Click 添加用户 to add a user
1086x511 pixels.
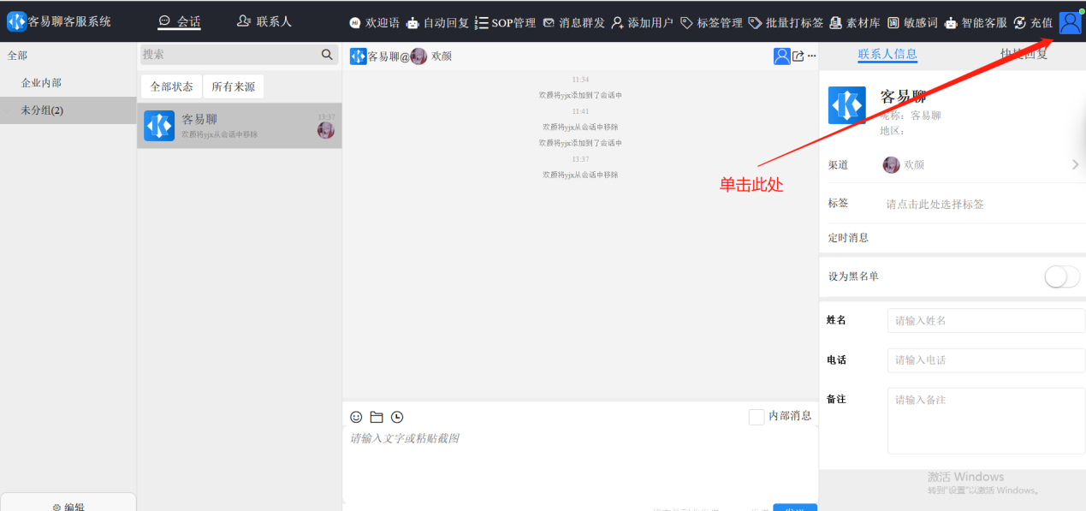[642, 23]
